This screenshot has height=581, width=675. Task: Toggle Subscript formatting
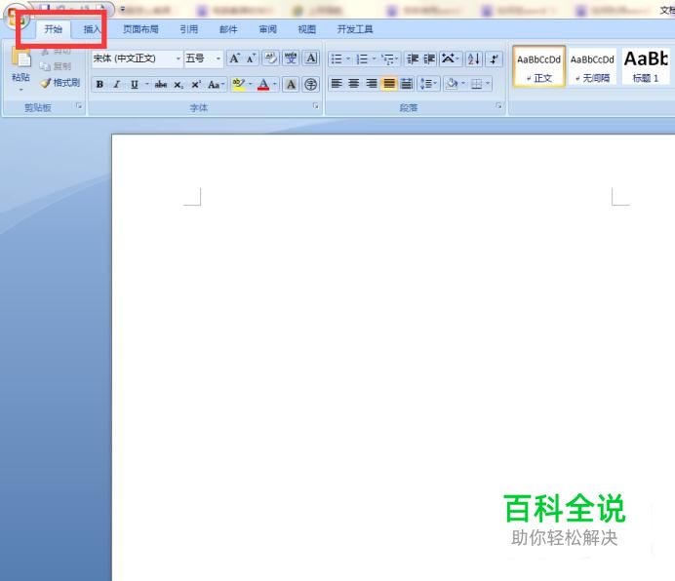pos(179,85)
